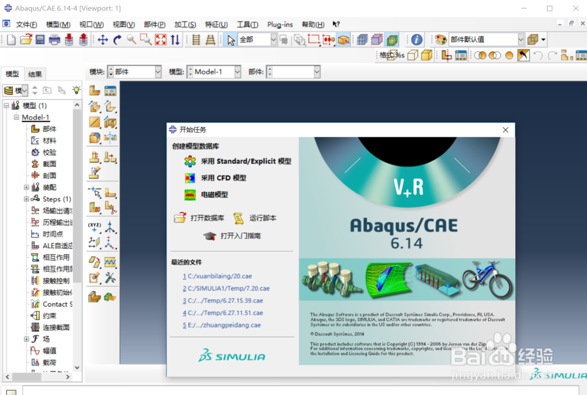Click the What's This help cursor icon
Image resolution: width=587 pixels, height=395 pixels.
coord(336,24)
